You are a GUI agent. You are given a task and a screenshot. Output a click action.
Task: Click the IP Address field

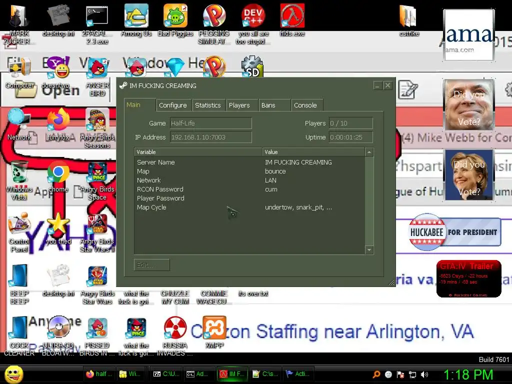(x=211, y=137)
